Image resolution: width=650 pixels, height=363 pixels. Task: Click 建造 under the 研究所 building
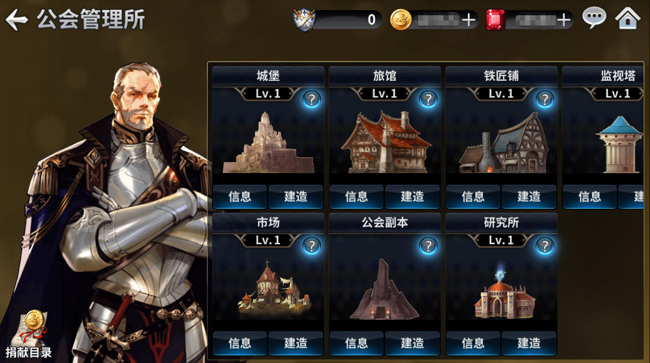(529, 343)
